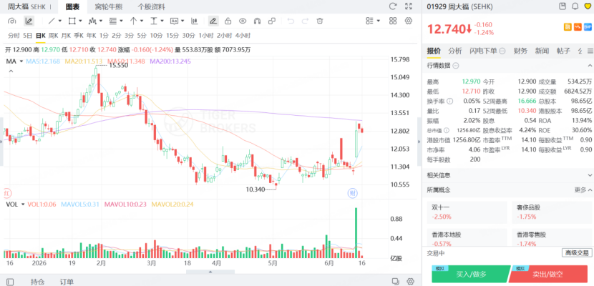The height and width of the screenshot is (286, 594).
Task: Click the magnet snap icon
Action: tap(257, 21)
